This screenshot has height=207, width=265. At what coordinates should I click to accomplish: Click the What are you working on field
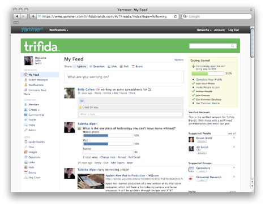point(124,77)
